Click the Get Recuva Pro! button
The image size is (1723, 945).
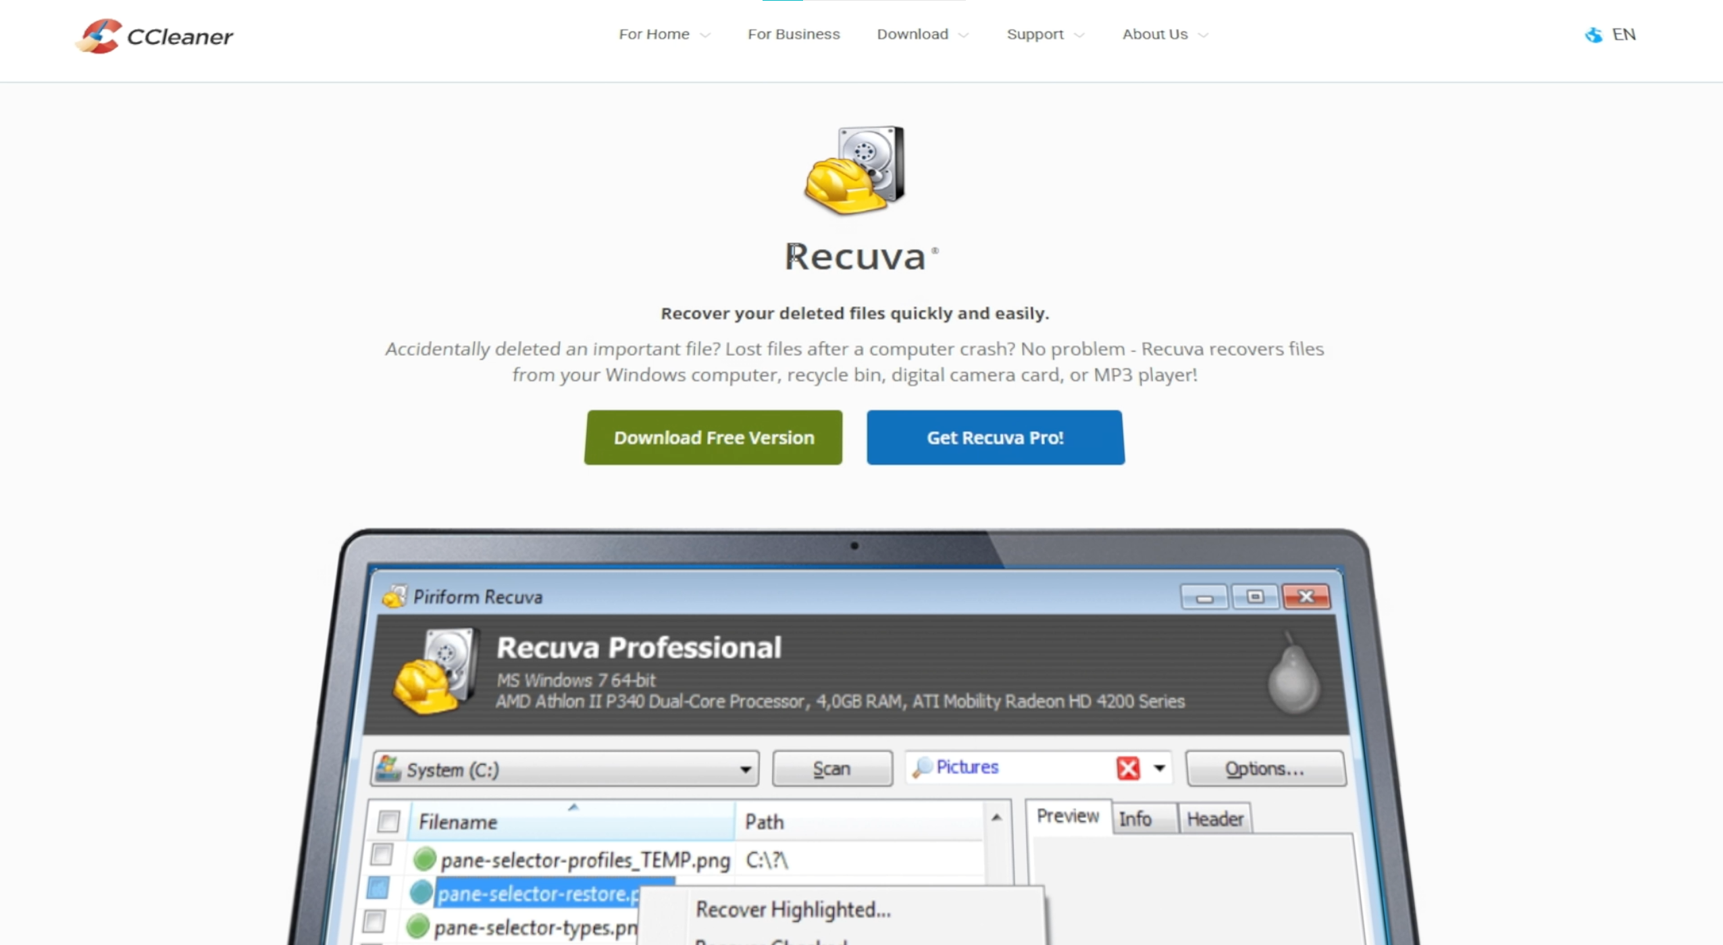[x=996, y=438]
